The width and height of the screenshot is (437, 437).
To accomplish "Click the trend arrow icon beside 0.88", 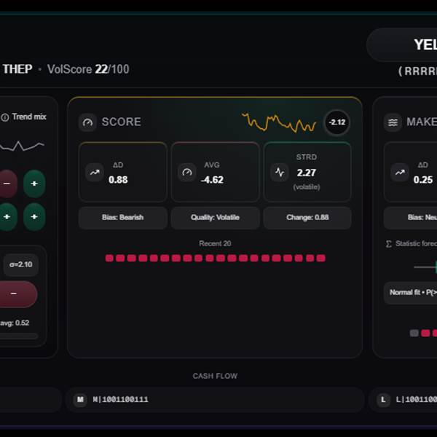I will point(95,173).
